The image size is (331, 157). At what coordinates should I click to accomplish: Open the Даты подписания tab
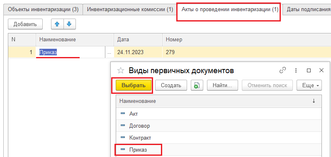[307, 10]
